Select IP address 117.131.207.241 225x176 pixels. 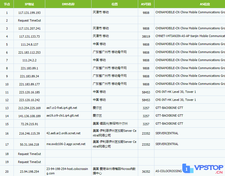coord(30,28)
